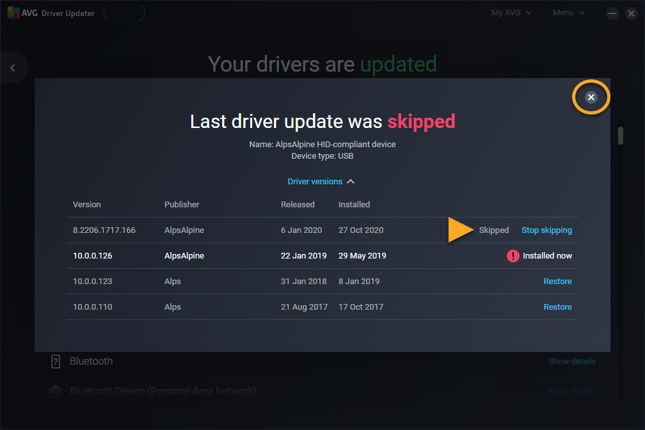Restore driver version 10.0.0.110
This screenshot has width=645, height=430.
[x=557, y=307]
